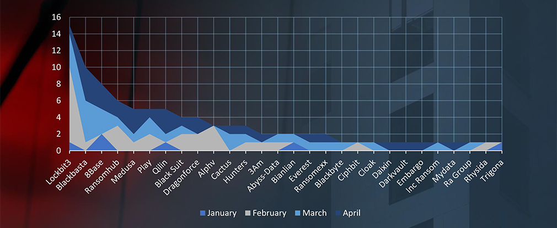Click the Rhysida axis label
This screenshot has width=557, height=228.
click(476, 171)
